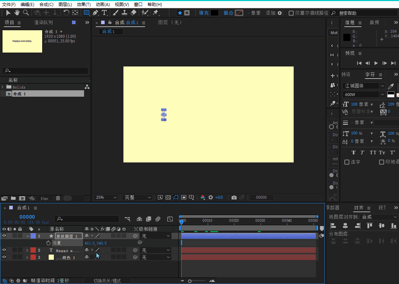Select the Pen tool in toolbar
Image resolution: width=399 pixels, height=284 pixels.
(x=95, y=13)
